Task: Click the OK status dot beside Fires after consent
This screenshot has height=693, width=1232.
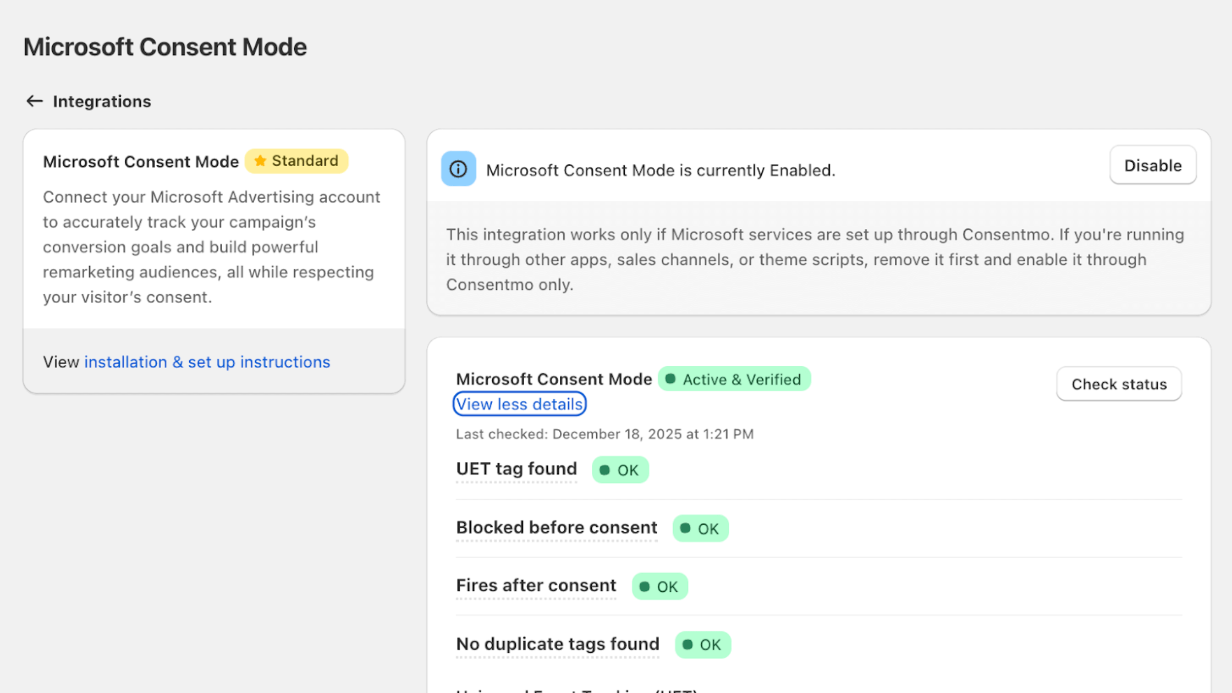Action: click(645, 586)
